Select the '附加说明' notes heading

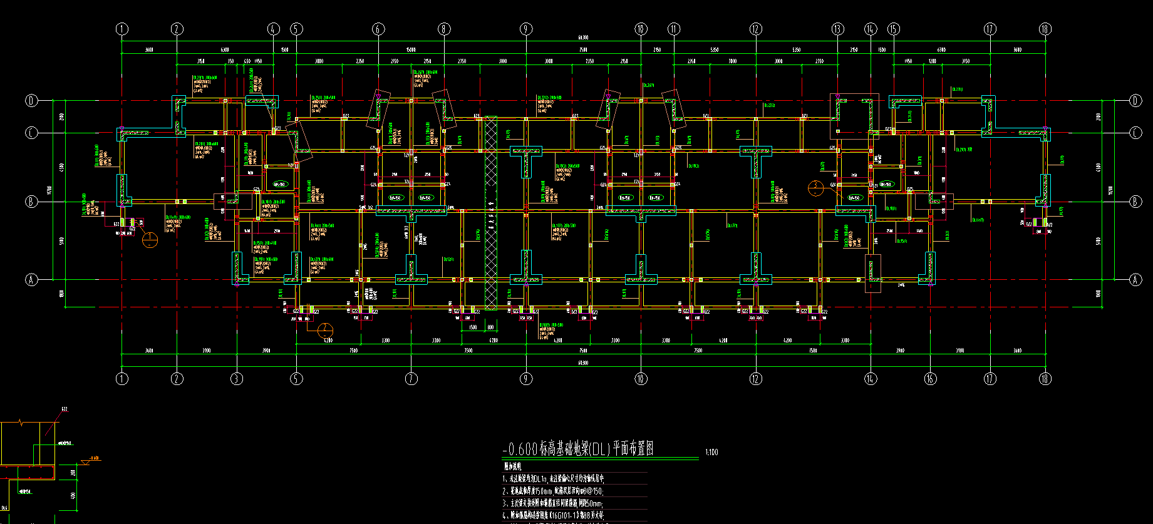coord(512,466)
